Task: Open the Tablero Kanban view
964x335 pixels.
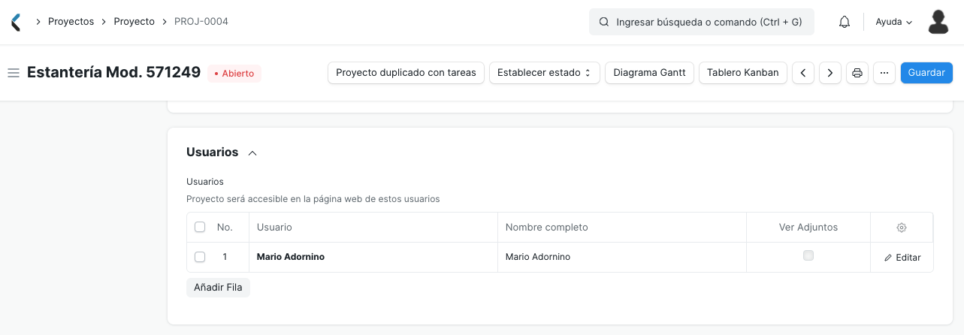Action: click(743, 73)
